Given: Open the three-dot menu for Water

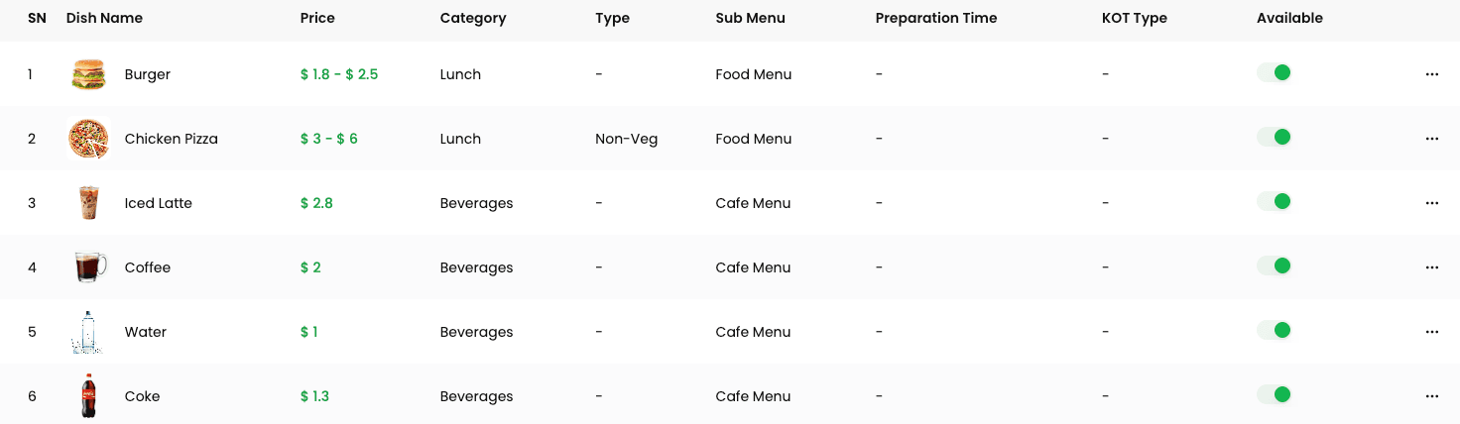Looking at the screenshot, I should 1431,332.
